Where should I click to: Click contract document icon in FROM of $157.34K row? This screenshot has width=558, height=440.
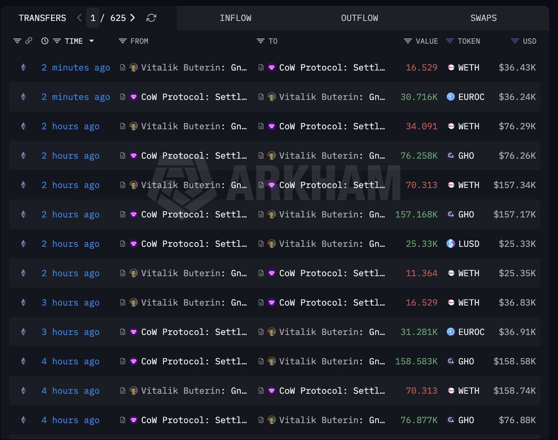click(123, 185)
